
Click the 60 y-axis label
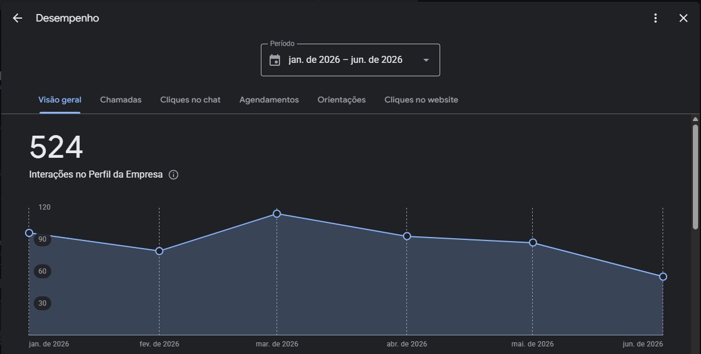pyautogui.click(x=42, y=271)
